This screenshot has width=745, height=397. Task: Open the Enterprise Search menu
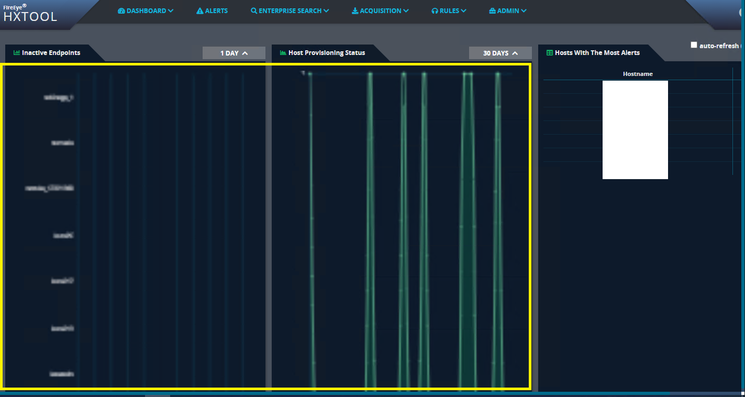pos(290,10)
